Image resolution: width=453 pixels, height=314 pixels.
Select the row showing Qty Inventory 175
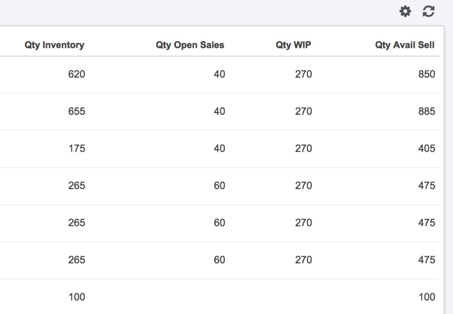pos(77,148)
